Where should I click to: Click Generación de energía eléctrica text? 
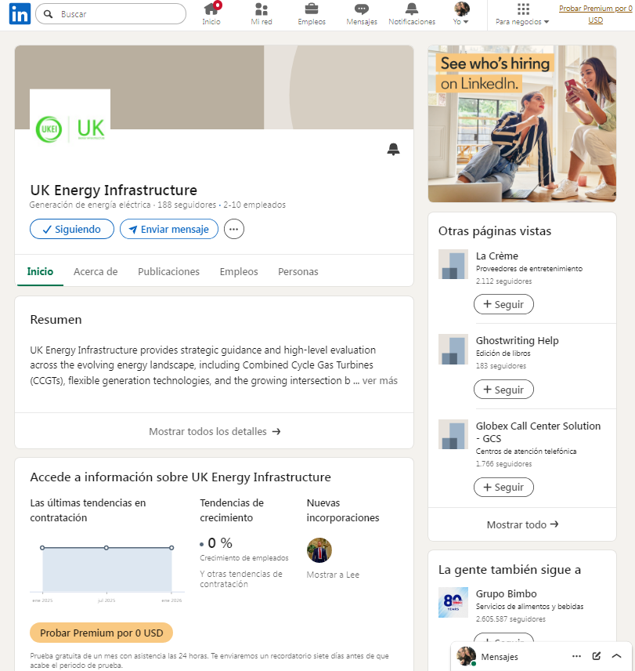pyautogui.click(x=90, y=205)
